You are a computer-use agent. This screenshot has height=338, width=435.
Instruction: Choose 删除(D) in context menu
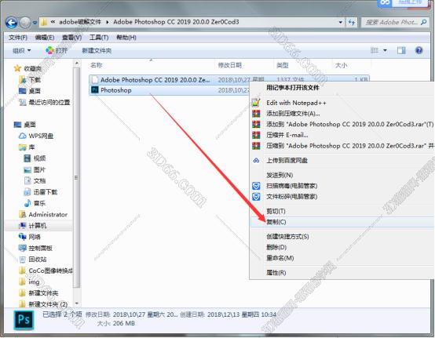(276, 247)
